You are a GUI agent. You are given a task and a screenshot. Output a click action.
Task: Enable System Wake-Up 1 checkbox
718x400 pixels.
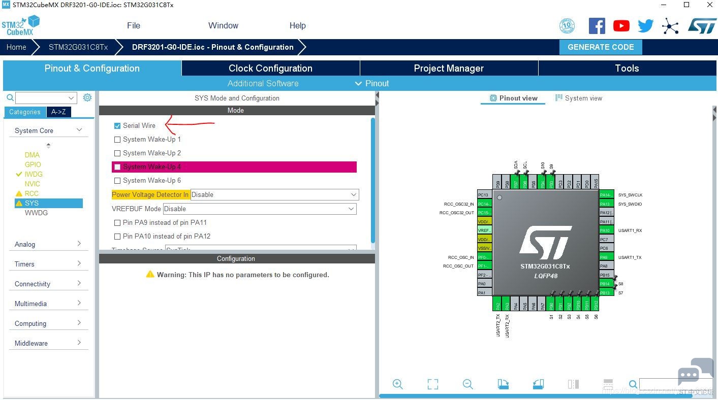[117, 140]
